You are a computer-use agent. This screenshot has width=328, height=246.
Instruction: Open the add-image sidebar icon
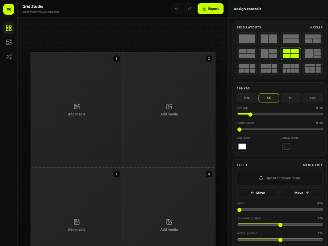[9, 42]
